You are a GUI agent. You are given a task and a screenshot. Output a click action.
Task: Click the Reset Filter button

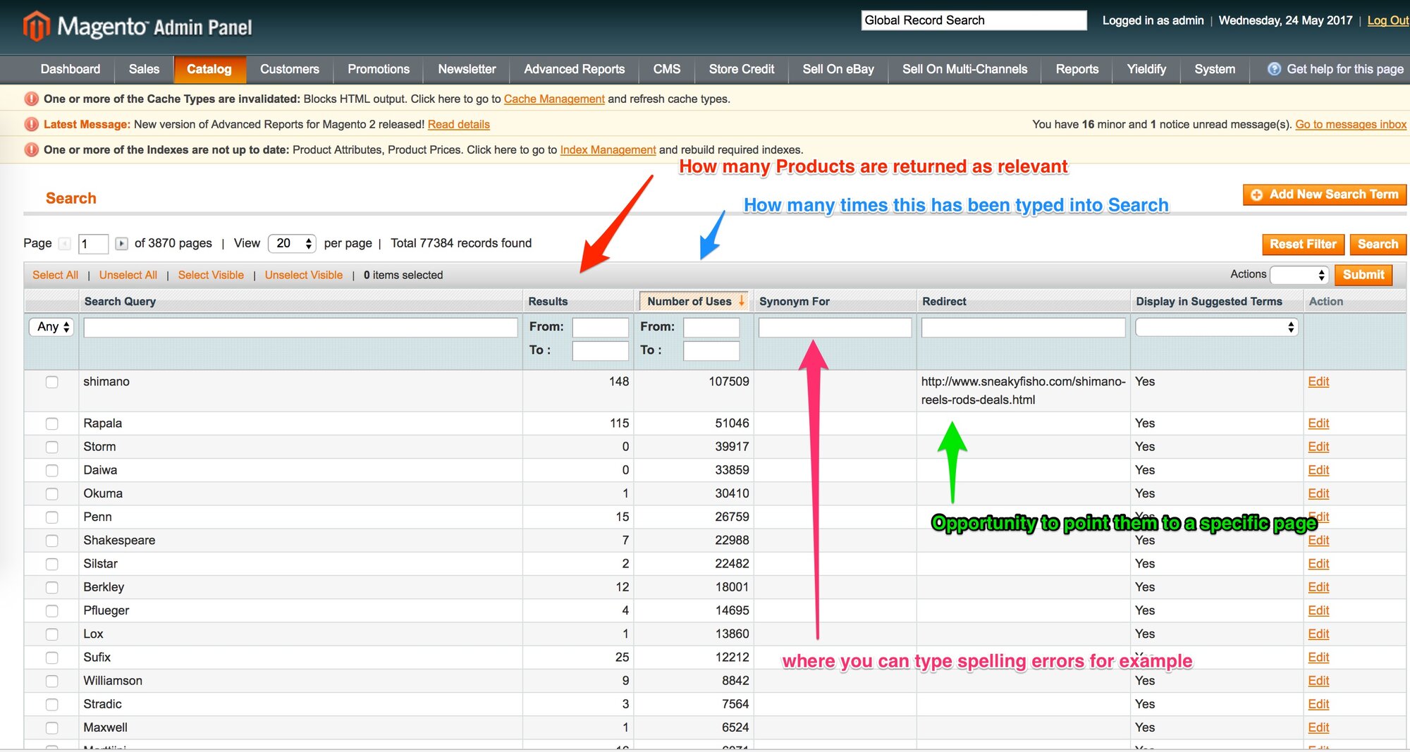[x=1302, y=244]
